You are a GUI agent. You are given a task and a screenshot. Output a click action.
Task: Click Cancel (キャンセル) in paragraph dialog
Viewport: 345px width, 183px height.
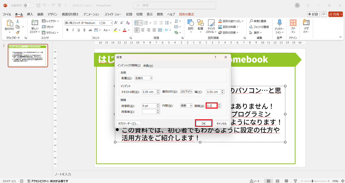click(x=221, y=123)
